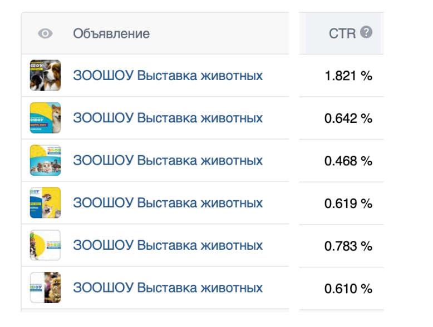
Task: Open thumbnail of ad with 0.642 % CTR
Action: (45, 118)
